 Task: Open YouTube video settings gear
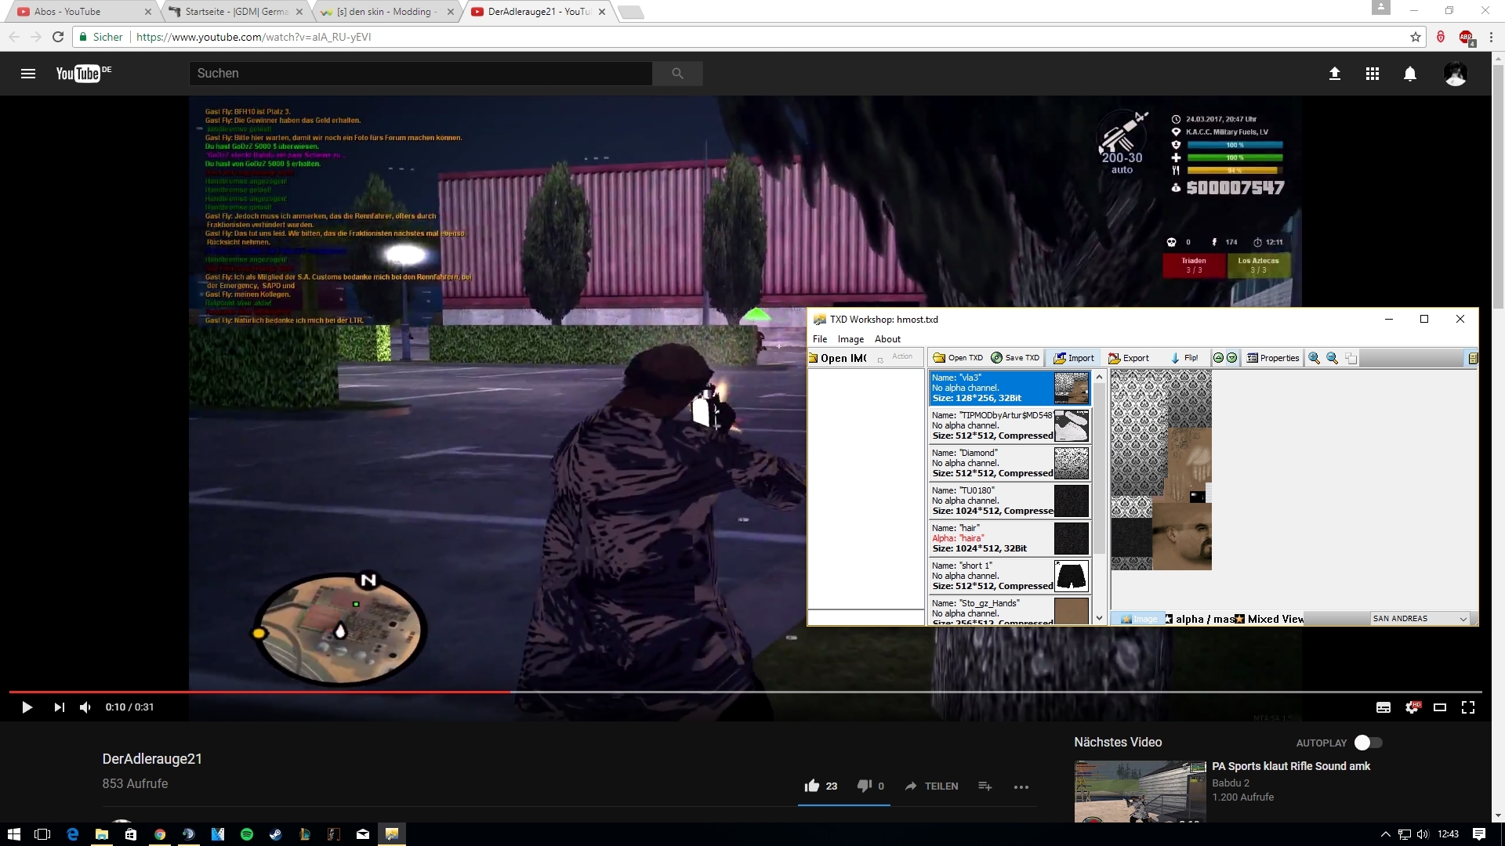pyautogui.click(x=1412, y=707)
